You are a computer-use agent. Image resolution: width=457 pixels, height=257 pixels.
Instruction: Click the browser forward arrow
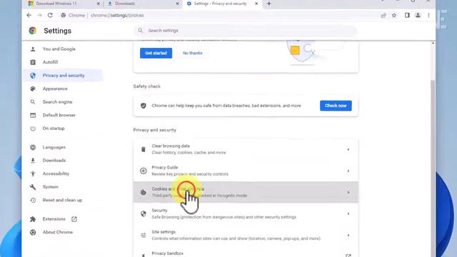[x=40, y=15]
